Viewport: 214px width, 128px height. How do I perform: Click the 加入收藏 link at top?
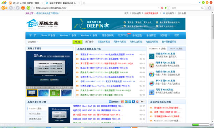point(182,13)
